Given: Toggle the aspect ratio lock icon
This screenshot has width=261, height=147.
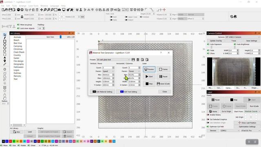Looking at the screenshot, I should (22, 17).
